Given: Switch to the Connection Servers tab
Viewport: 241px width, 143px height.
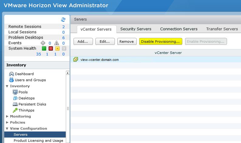Looking at the screenshot, I should point(179,29).
